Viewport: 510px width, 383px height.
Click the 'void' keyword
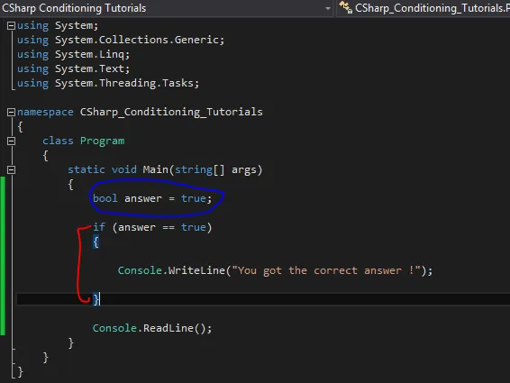[x=124, y=169]
